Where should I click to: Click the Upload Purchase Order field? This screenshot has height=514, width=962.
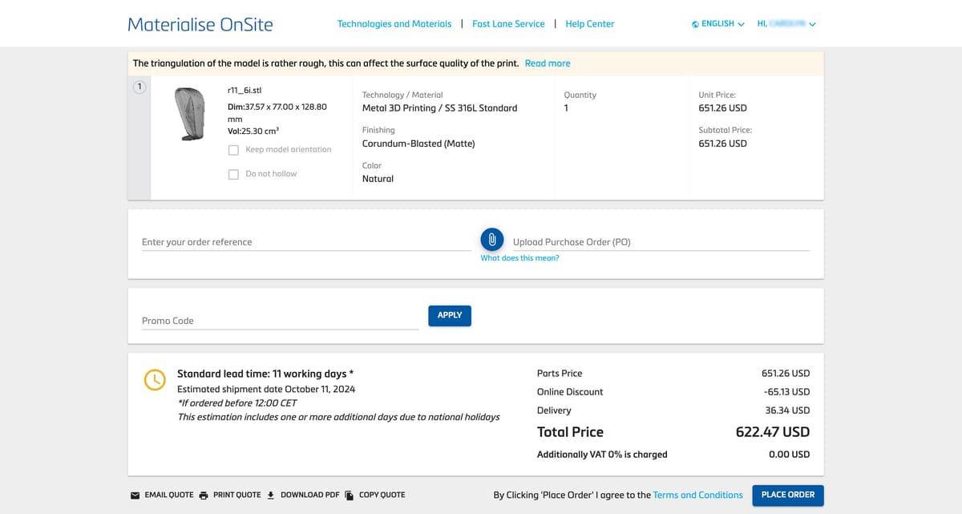pos(661,242)
